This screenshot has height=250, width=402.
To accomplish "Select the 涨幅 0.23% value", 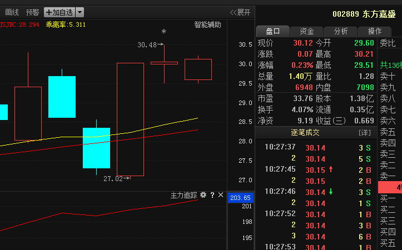I will [x=302, y=65].
